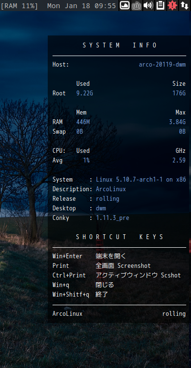191x368 pixels.
Task: Click the Desktop value dwm
Action: coord(101,208)
